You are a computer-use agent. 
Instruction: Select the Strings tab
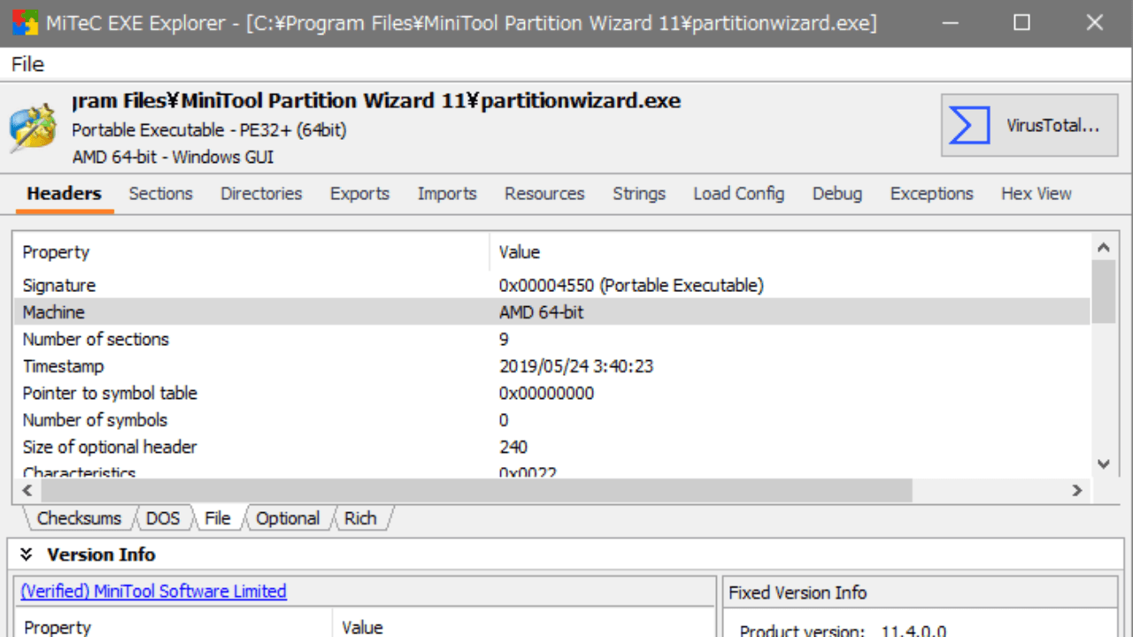pyautogui.click(x=639, y=194)
